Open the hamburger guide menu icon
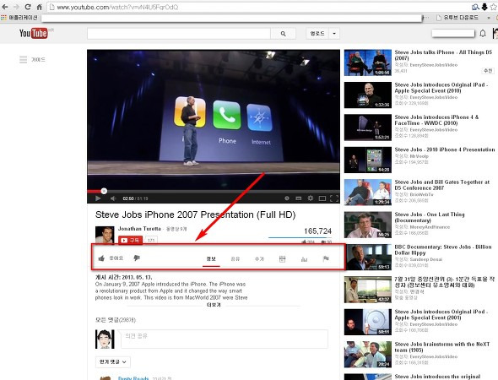 point(23,59)
